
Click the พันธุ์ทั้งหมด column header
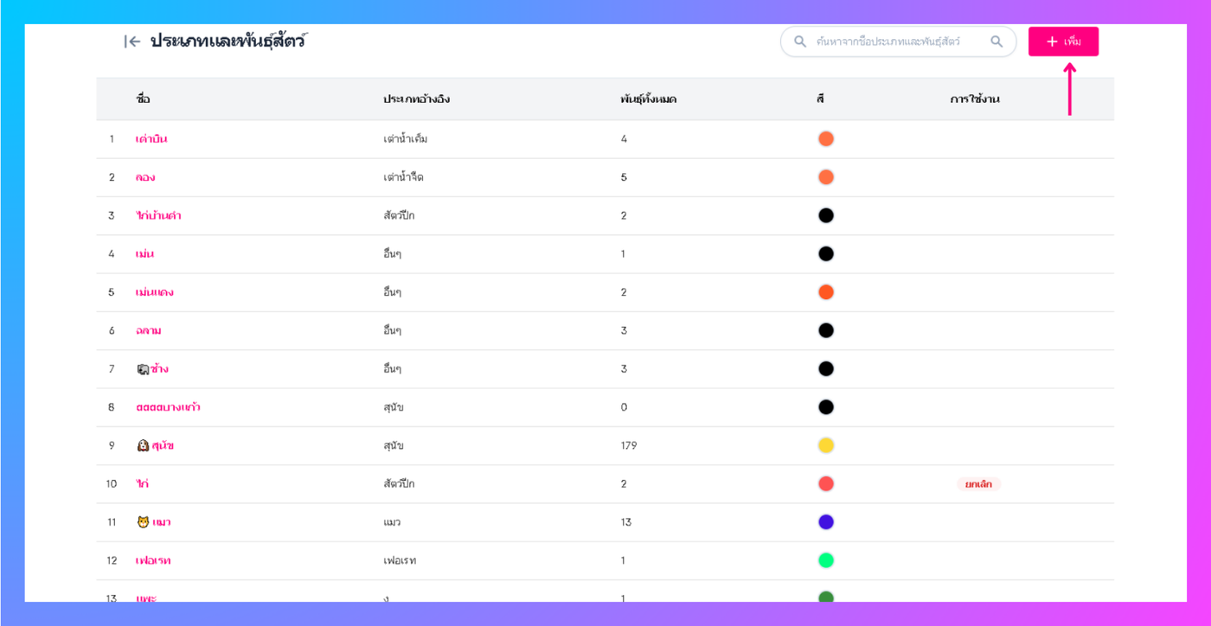click(648, 99)
